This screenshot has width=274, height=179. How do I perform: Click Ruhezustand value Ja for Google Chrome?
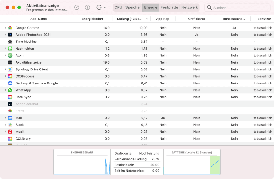click(234, 28)
